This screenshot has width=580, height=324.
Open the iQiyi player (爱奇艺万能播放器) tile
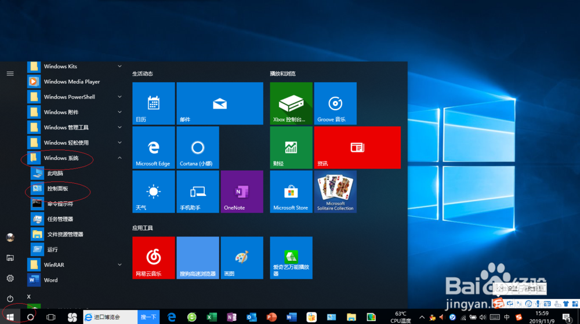point(291,258)
